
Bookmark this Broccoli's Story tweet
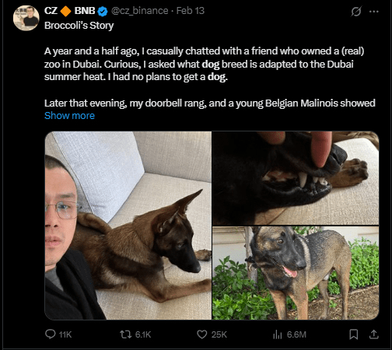pos(354,334)
